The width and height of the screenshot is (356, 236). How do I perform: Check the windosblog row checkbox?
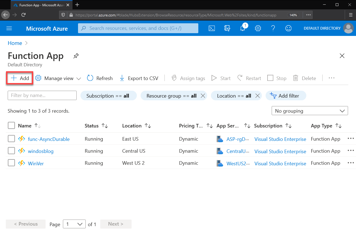pos(11,151)
